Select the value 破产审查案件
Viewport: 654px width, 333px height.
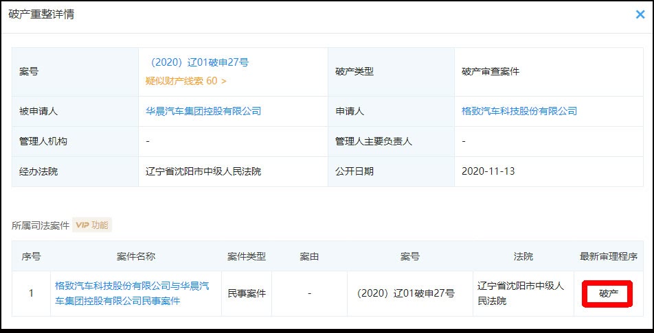coord(490,71)
